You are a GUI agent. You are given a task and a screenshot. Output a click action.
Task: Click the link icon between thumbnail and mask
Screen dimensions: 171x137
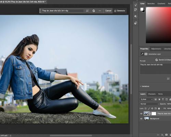click(x=150, y=114)
